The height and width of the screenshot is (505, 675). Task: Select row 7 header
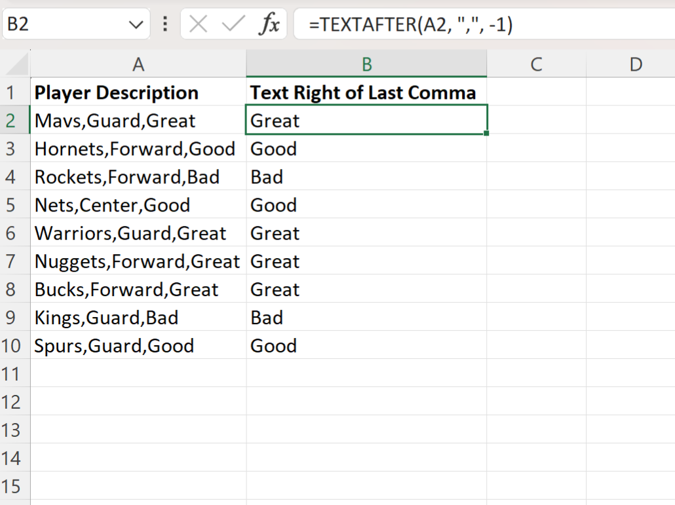15,261
